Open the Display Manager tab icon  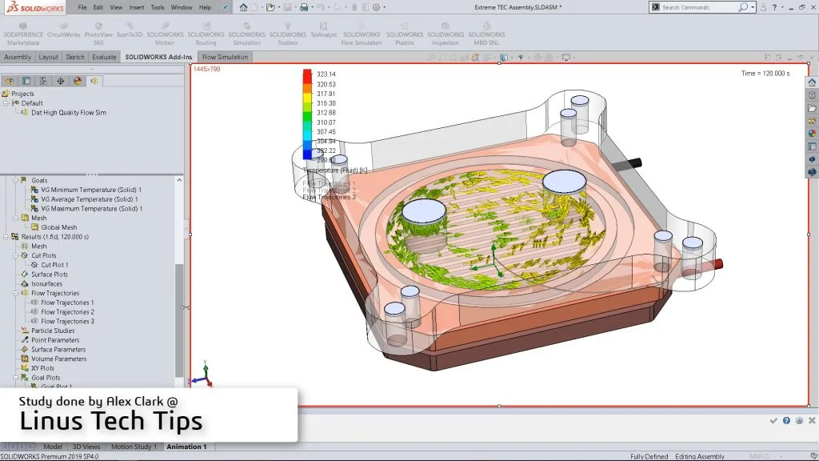pyautogui.click(x=78, y=81)
